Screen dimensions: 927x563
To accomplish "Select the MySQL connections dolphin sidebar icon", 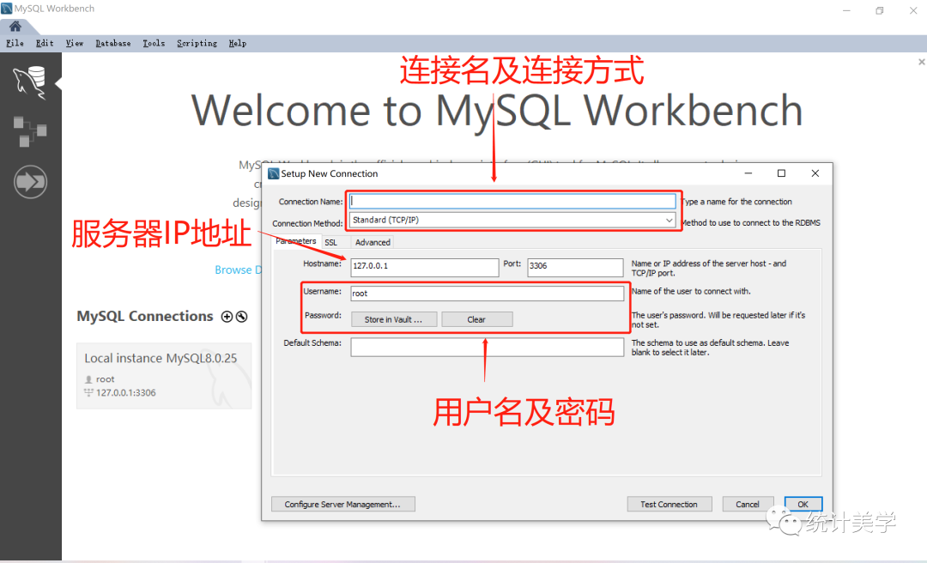I will tap(29, 82).
